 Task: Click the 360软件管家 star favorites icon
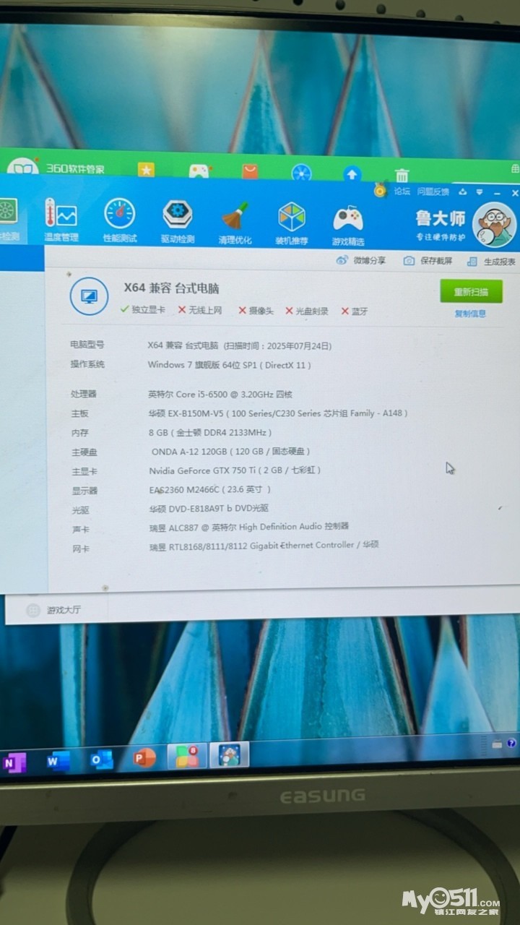pyautogui.click(x=147, y=170)
